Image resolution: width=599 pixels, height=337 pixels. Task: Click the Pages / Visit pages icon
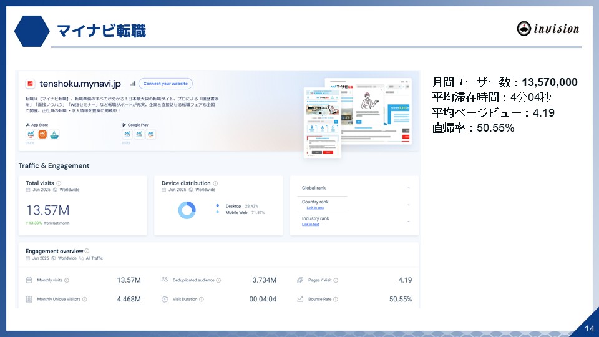point(300,280)
